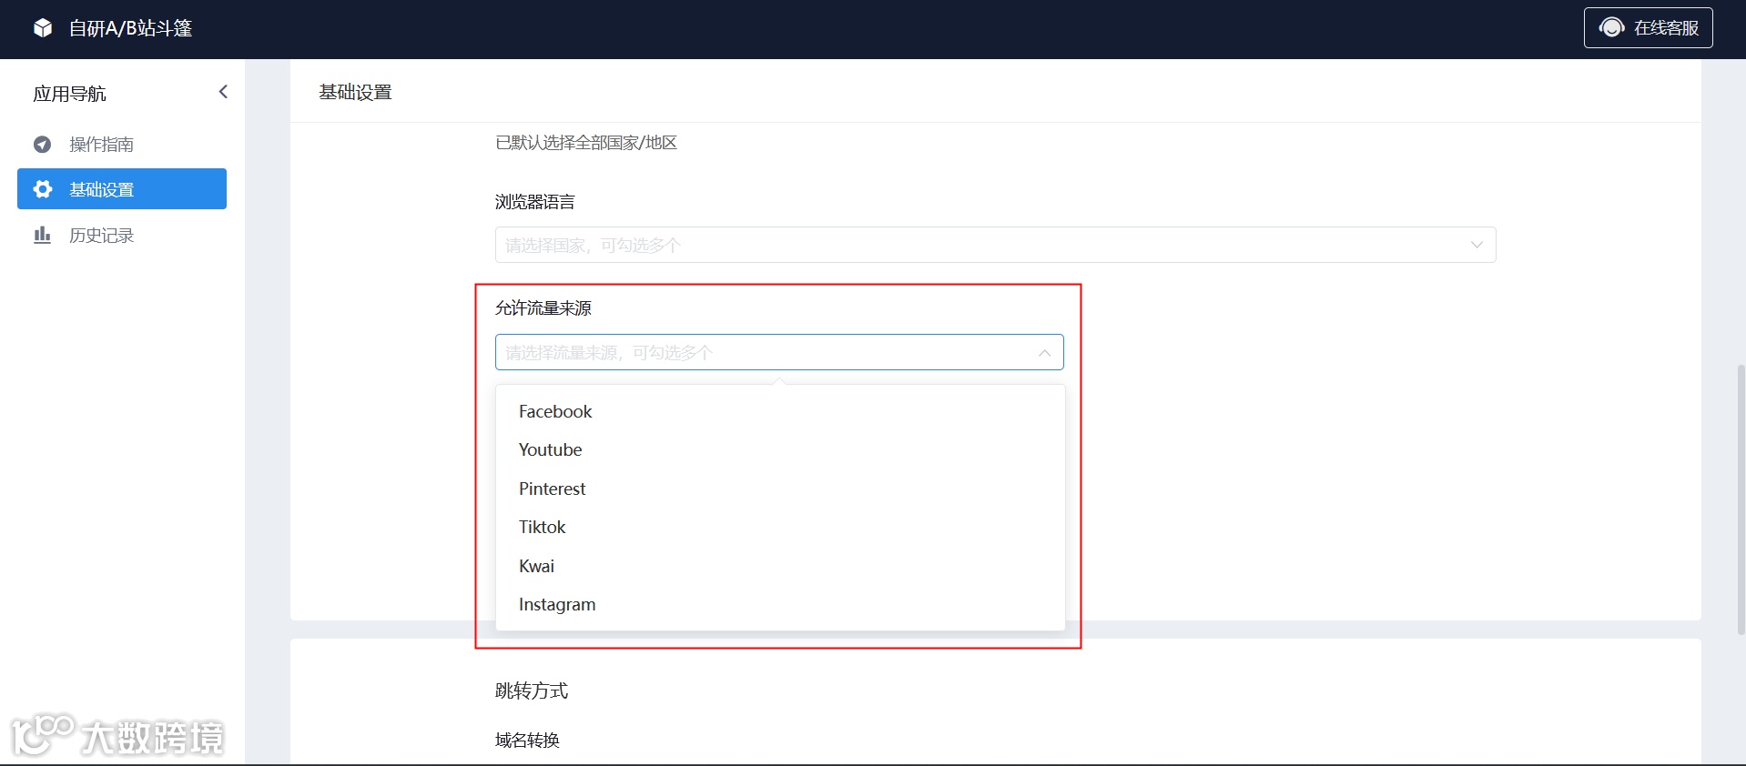Choose Kwai from traffic source list
Viewport: 1746px width, 766px height.
(x=780, y=566)
